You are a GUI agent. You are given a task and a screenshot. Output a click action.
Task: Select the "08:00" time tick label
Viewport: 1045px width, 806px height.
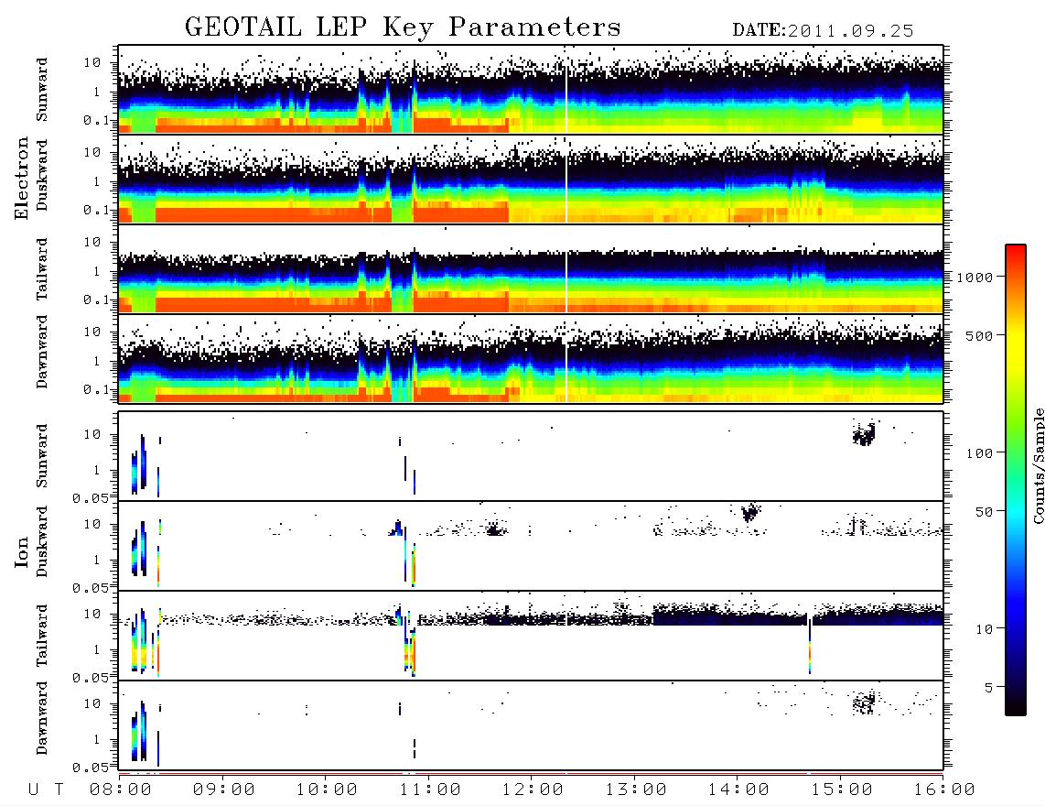tap(121, 790)
